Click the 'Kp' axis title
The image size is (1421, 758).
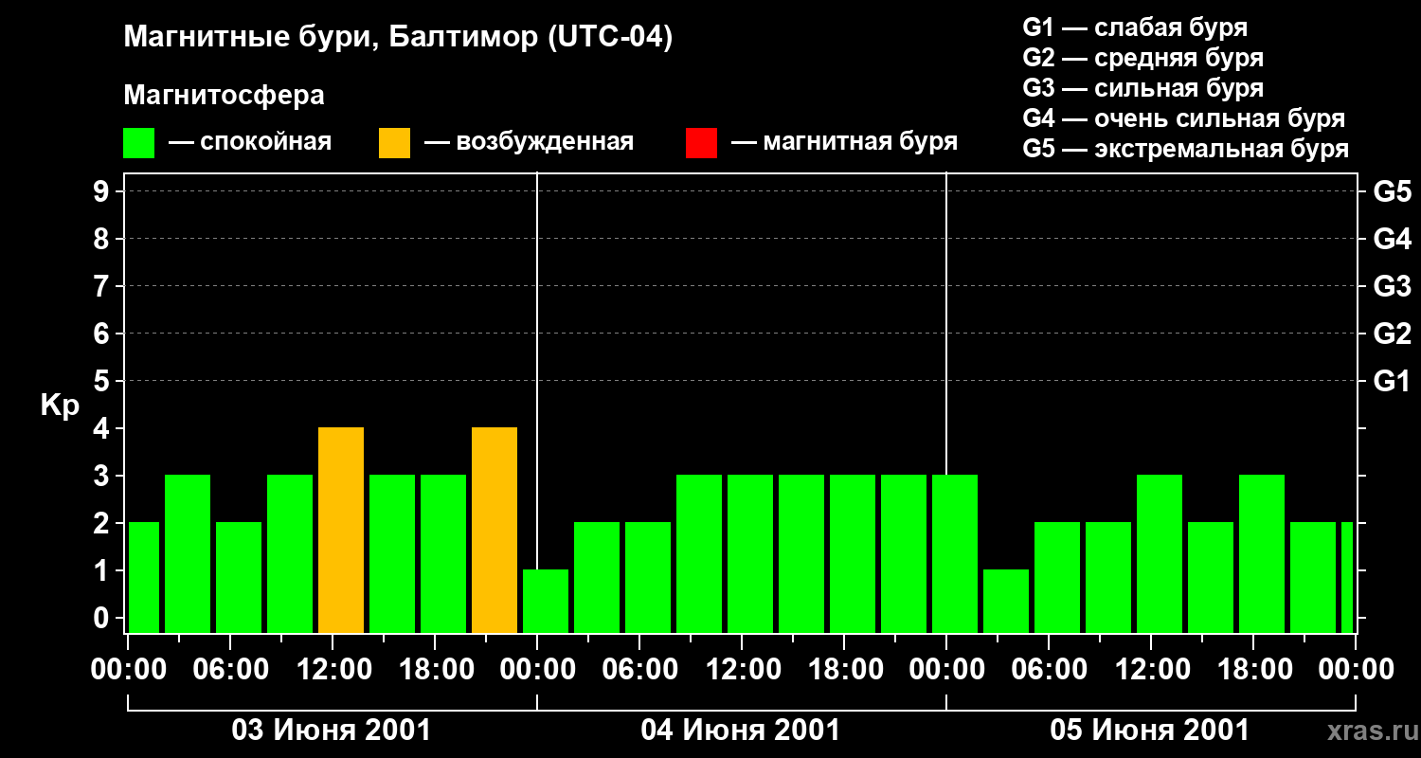(x=60, y=406)
